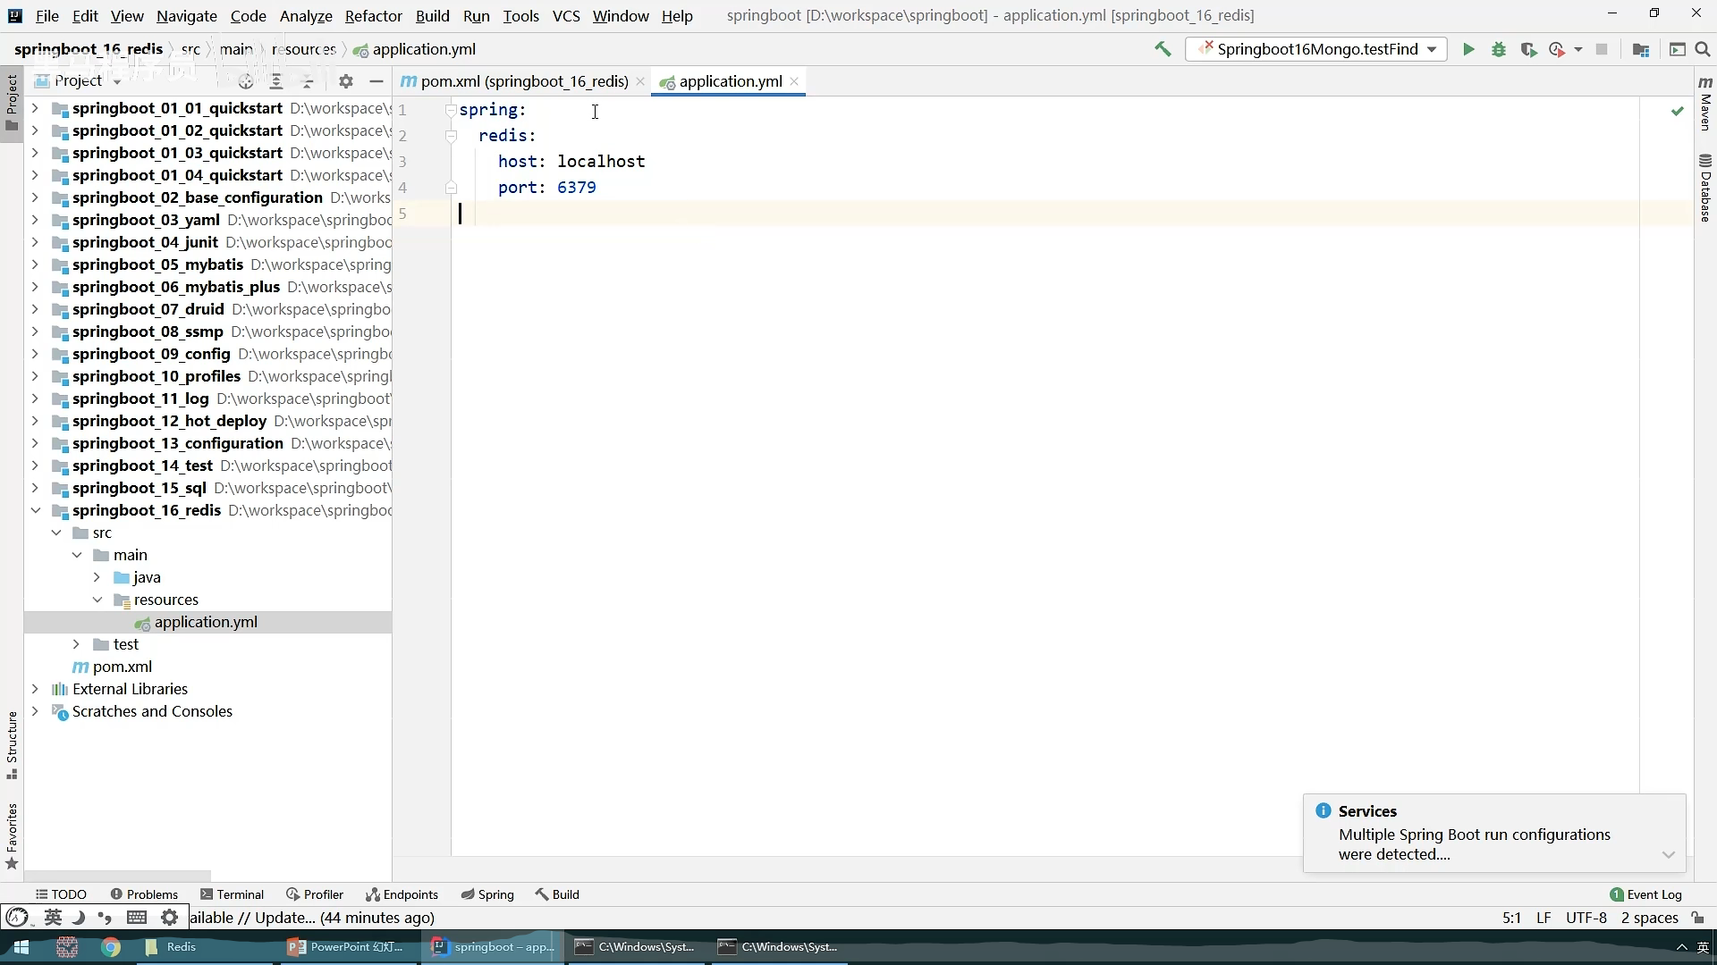The height and width of the screenshot is (965, 1717).
Task: Open the Terminal tool window button
Action: click(232, 894)
